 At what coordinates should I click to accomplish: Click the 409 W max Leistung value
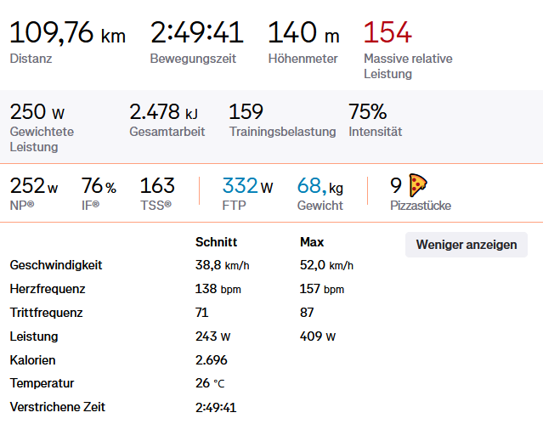point(318,336)
